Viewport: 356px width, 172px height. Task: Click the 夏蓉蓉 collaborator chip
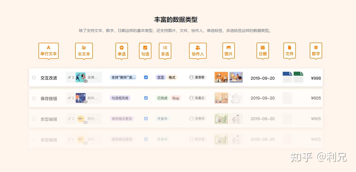[x=197, y=77]
